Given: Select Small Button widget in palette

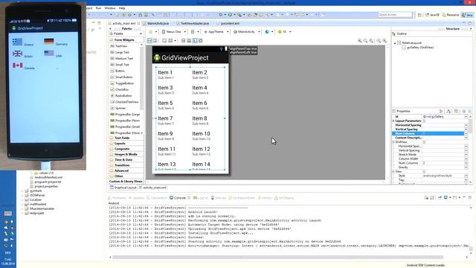Looking at the screenshot, I should click(x=124, y=77).
